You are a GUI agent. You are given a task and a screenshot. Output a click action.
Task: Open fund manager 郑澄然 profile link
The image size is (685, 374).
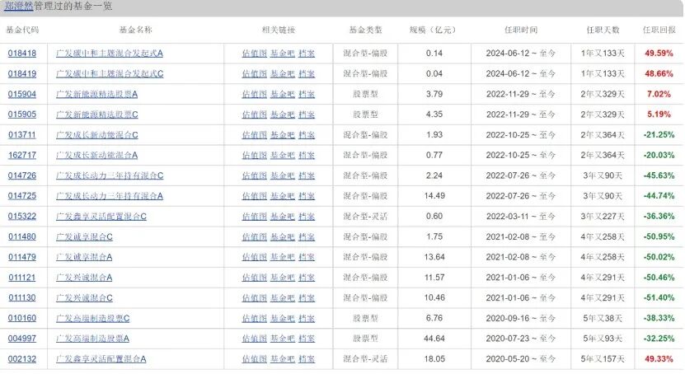19,7
